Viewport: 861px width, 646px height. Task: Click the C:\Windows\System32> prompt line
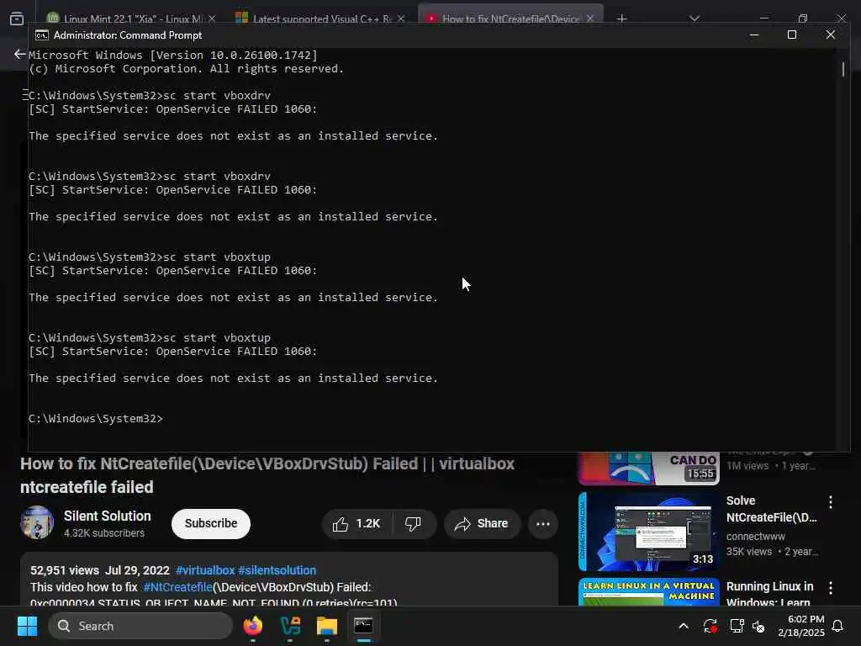coord(96,419)
